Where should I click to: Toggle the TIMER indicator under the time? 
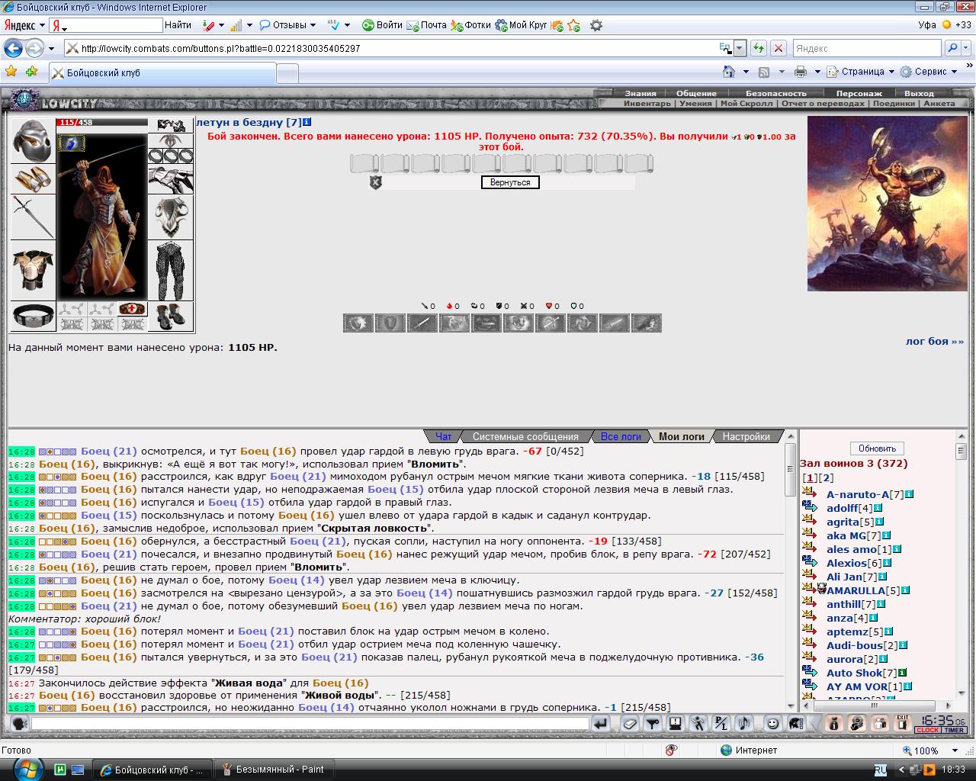click(954, 730)
